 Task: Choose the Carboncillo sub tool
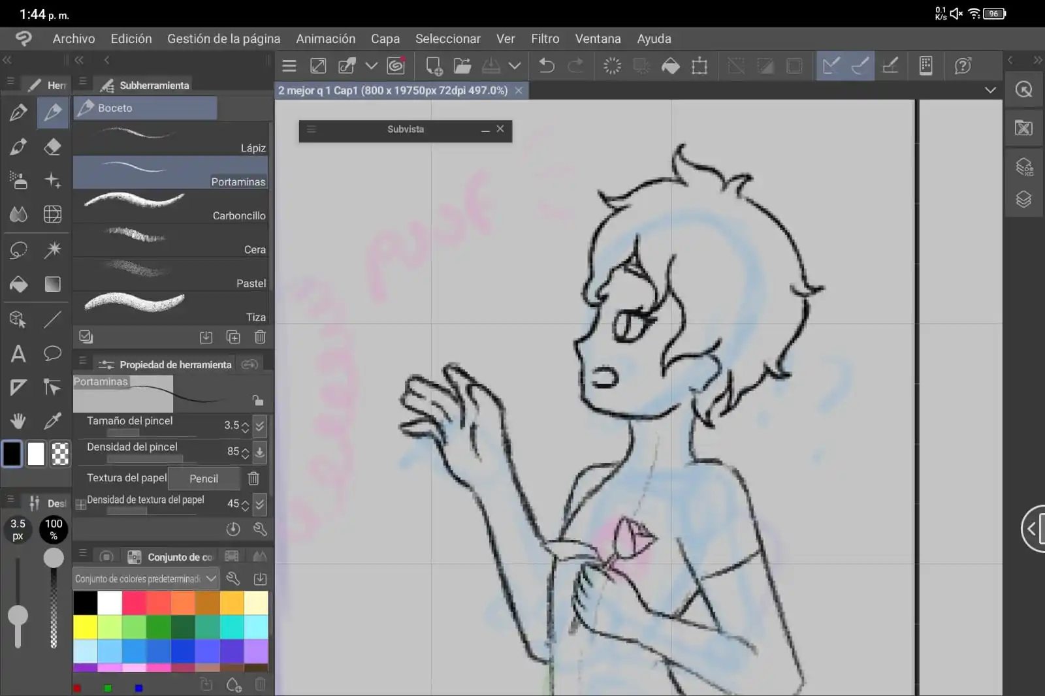coord(170,206)
